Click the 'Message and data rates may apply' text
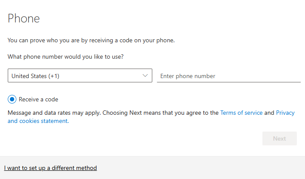The width and height of the screenshot is (305, 179). click(x=54, y=113)
